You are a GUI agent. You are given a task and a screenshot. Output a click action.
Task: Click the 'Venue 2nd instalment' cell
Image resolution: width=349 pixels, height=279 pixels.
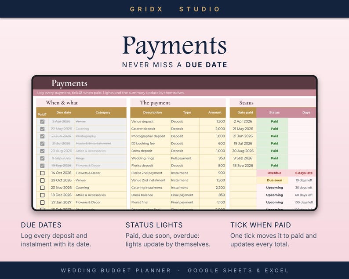pyautogui.click(x=150, y=180)
